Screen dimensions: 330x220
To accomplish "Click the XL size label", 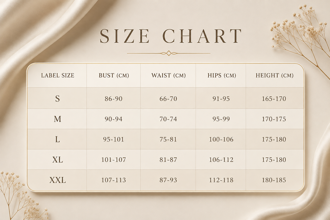I will (57, 160).
